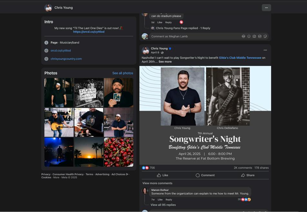View reactions icons beside 756 count
This screenshot has width=307, height=212.
(145, 168)
